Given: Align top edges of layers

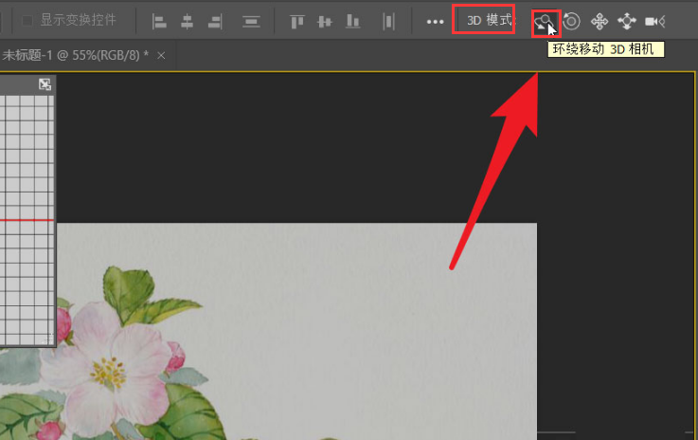Looking at the screenshot, I should coord(297,21).
